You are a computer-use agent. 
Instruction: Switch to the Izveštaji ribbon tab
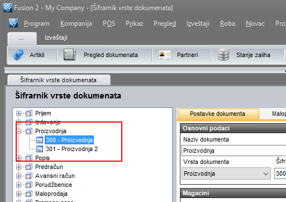click(56, 37)
